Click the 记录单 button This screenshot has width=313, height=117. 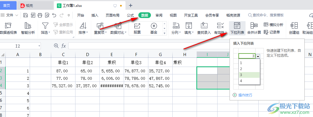tap(272, 32)
